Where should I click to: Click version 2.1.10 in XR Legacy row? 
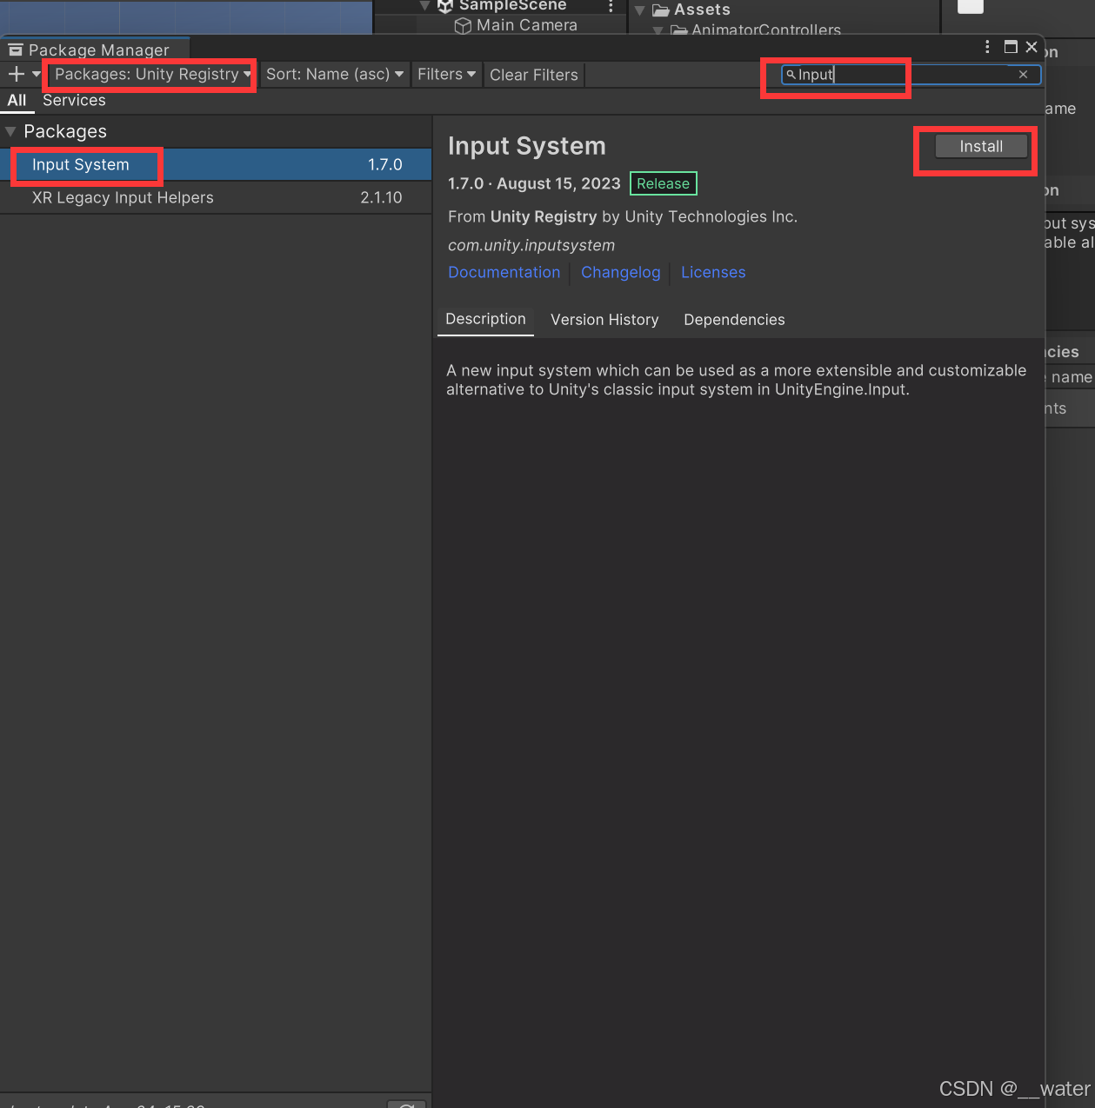coord(381,198)
